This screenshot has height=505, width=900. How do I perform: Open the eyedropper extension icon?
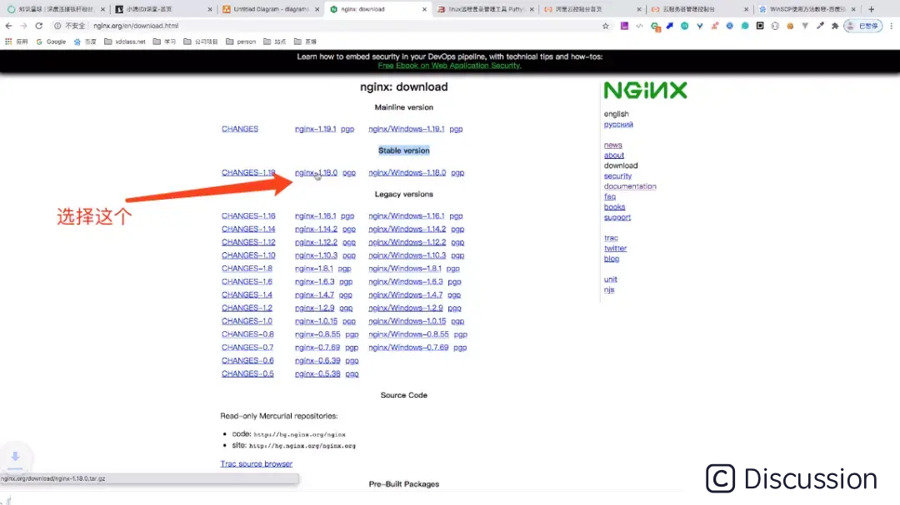pos(820,26)
